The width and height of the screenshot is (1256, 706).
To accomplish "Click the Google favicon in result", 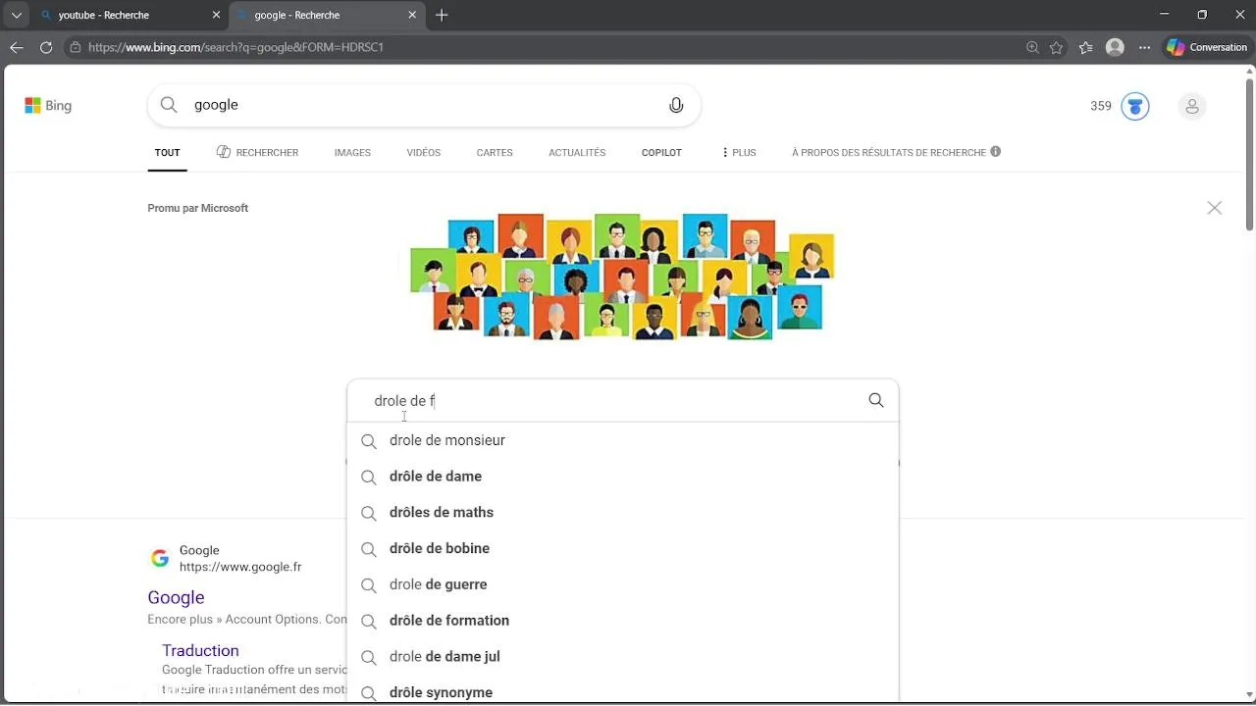I will click(x=159, y=558).
